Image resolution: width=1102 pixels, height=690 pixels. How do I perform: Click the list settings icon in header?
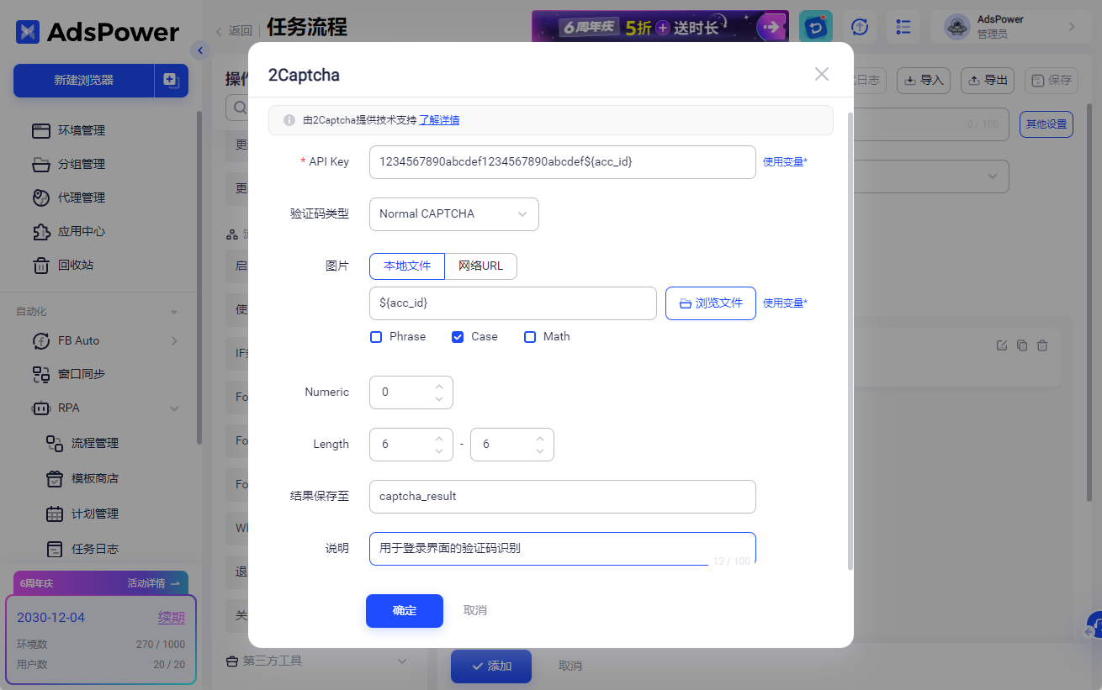[x=903, y=27]
